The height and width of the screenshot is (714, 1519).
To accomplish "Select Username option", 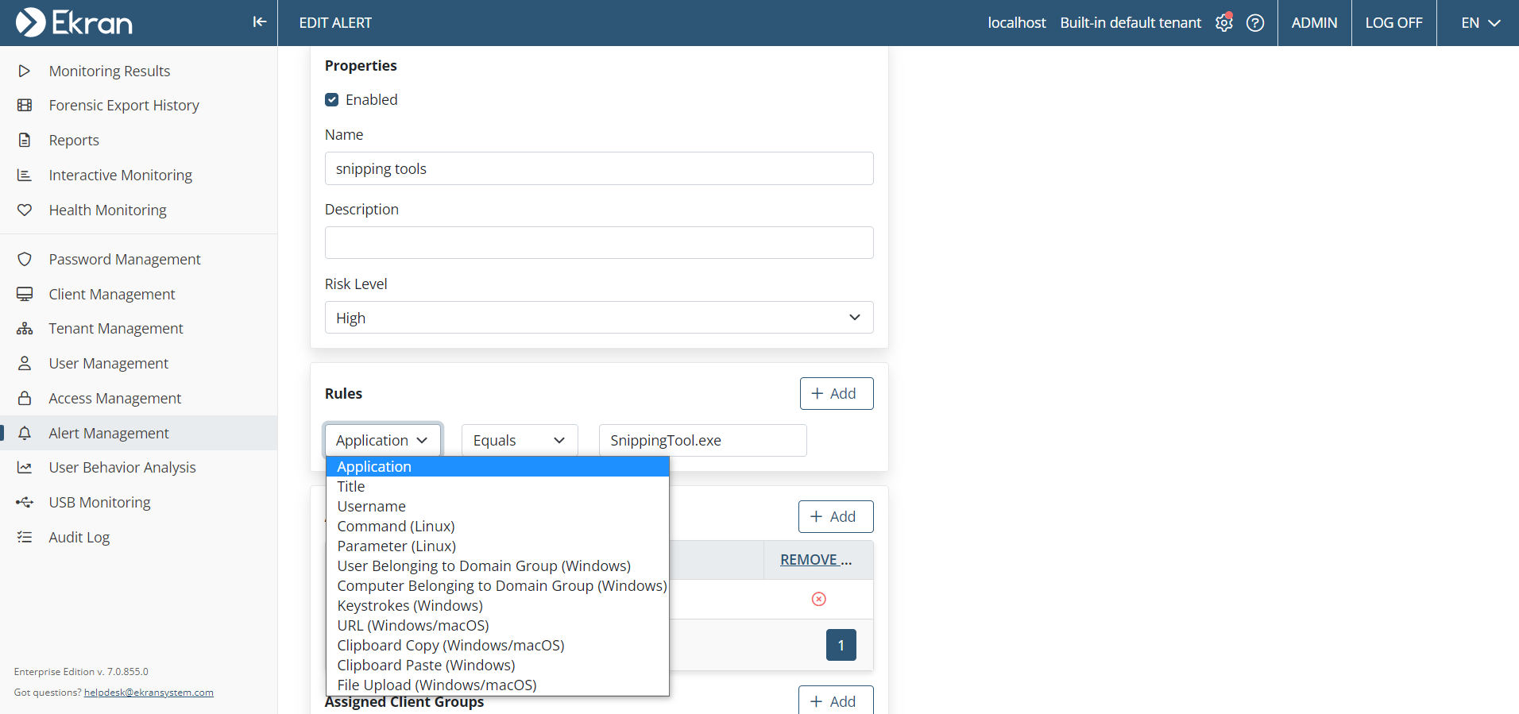I will point(497,506).
